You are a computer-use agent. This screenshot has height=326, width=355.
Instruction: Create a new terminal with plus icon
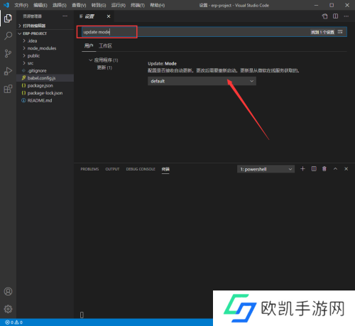point(302,169)
